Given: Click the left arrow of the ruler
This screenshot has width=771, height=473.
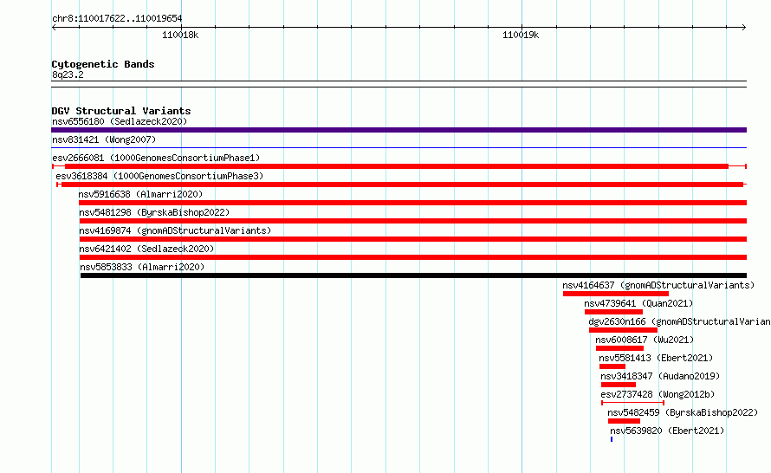Looking at the screenshot, I should coord(54,27).
